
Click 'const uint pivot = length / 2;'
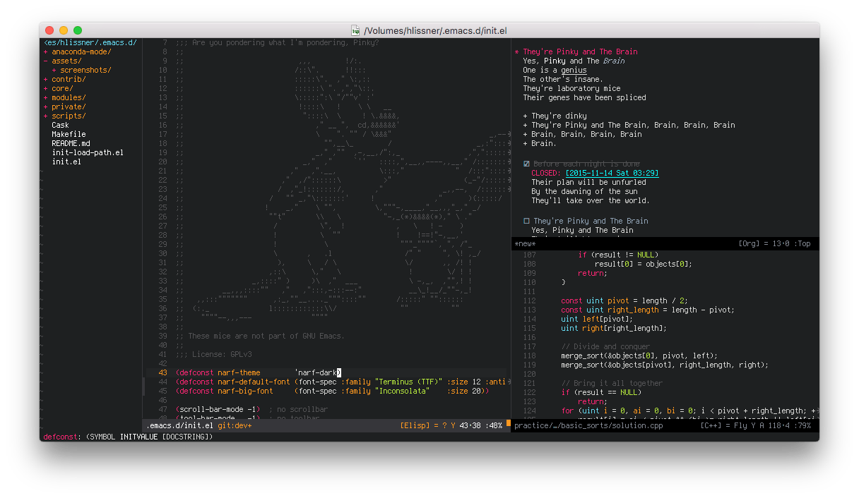(x=624, y=300)
